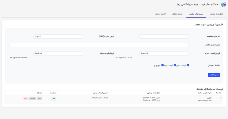
Task: Click the last connection timestamp 1405/02/10 21:46:20
Action: click(x=100, y=98)
